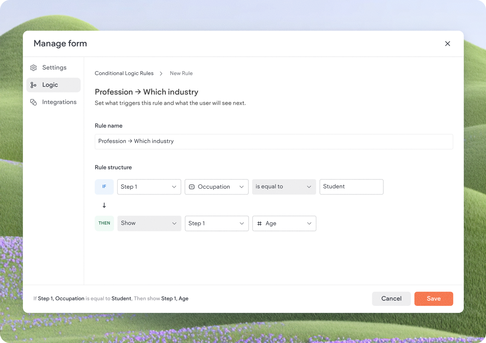Open the Occupation field dropdown
The height and width of the screenshot is (343, 486).
tap(216, 187)
